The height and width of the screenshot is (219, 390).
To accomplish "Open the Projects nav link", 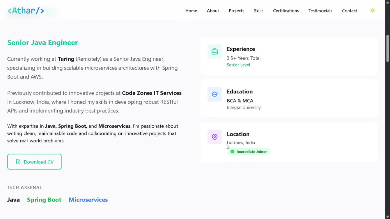I will pos(237,11).
